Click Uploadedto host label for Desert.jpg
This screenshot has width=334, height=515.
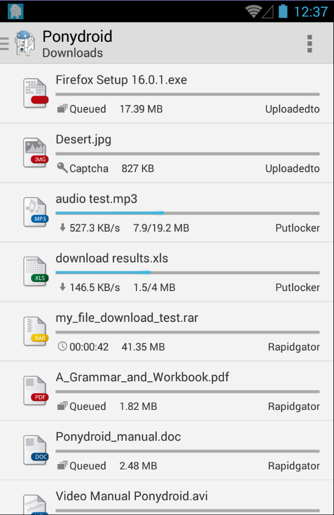click(x=292, y=168)
